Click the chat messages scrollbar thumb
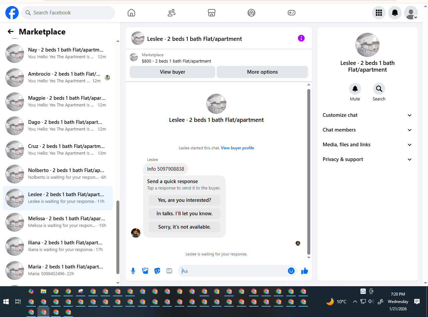Screen dimensions: 428x317 [x=309, y=172]
